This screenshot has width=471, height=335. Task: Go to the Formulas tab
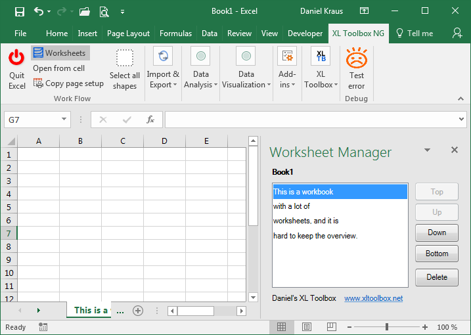point(176,33)
